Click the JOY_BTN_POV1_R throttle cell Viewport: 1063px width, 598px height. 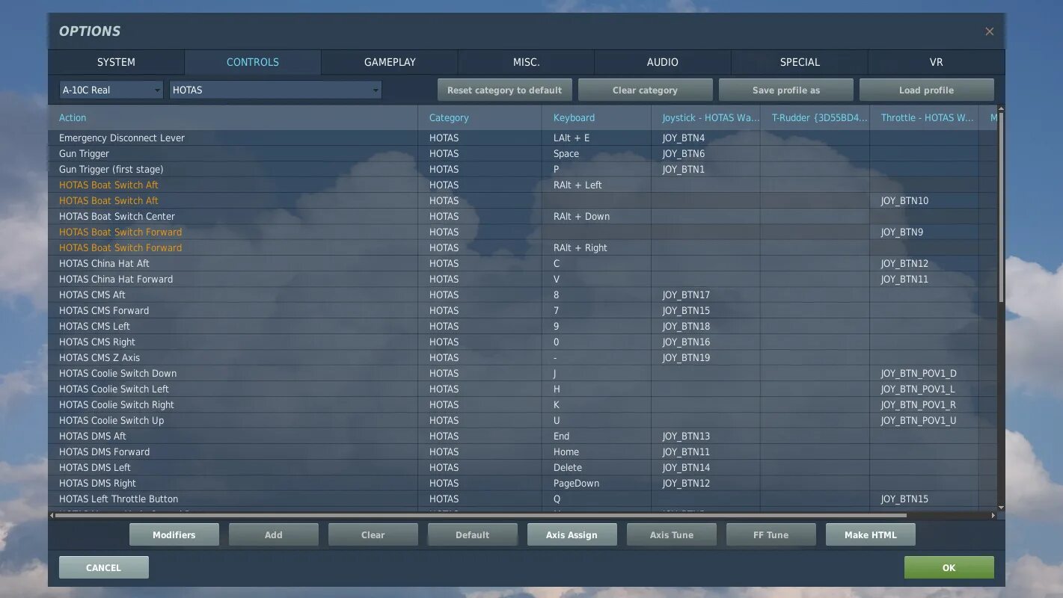[x=925, y=404]
